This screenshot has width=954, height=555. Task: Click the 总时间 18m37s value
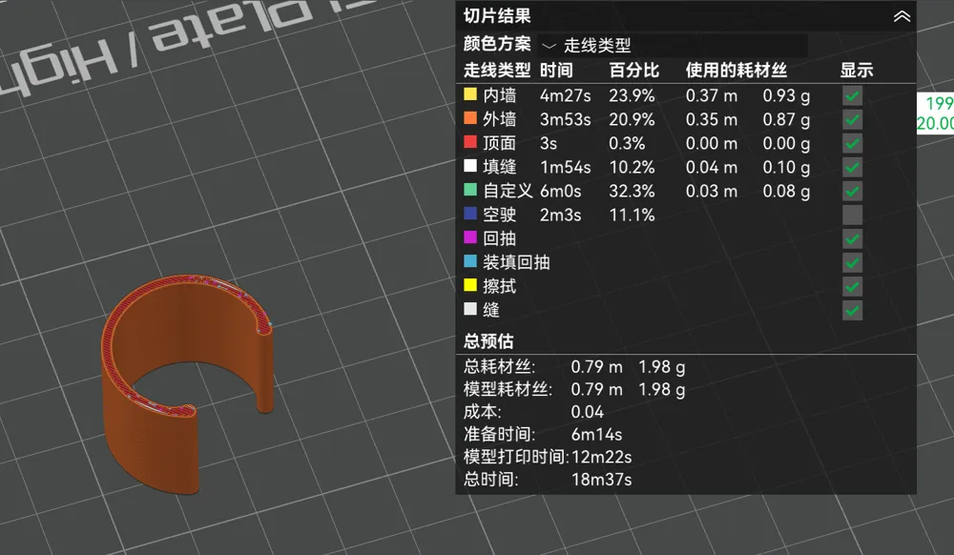601,480
